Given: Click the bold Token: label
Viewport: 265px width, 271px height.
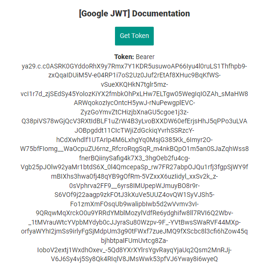Looking at the screenshot, I should click(124, 57).
